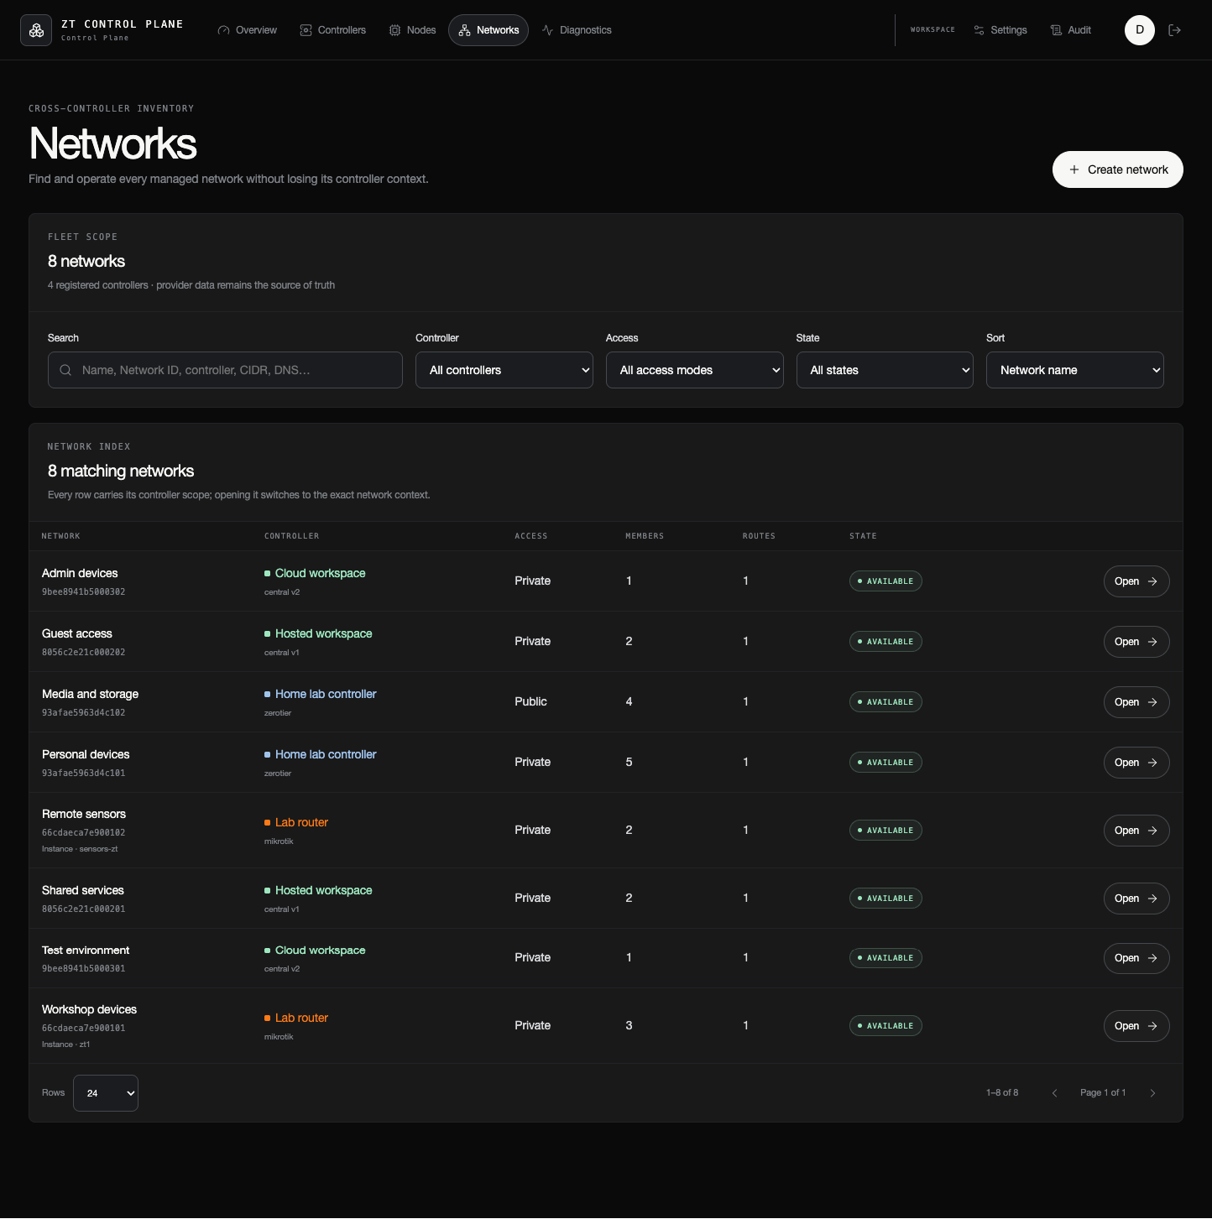Go to the Nodes tab
The image size is (1212, 1219).
412,30
